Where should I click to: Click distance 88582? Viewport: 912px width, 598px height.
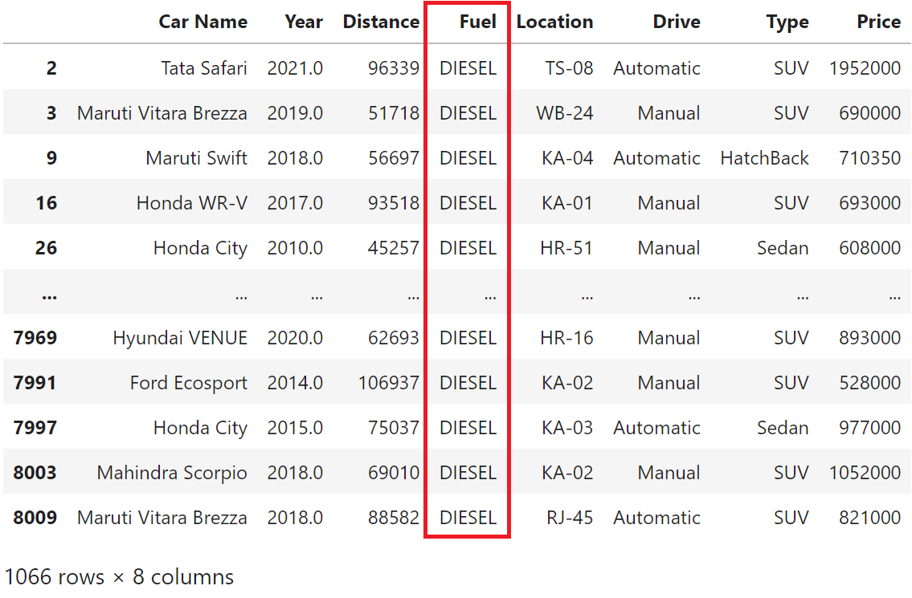(394, 518)
